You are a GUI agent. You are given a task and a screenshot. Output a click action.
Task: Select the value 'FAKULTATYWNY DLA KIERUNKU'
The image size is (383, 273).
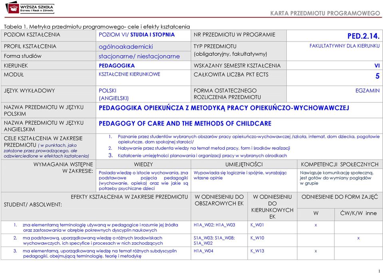(344, 46)
